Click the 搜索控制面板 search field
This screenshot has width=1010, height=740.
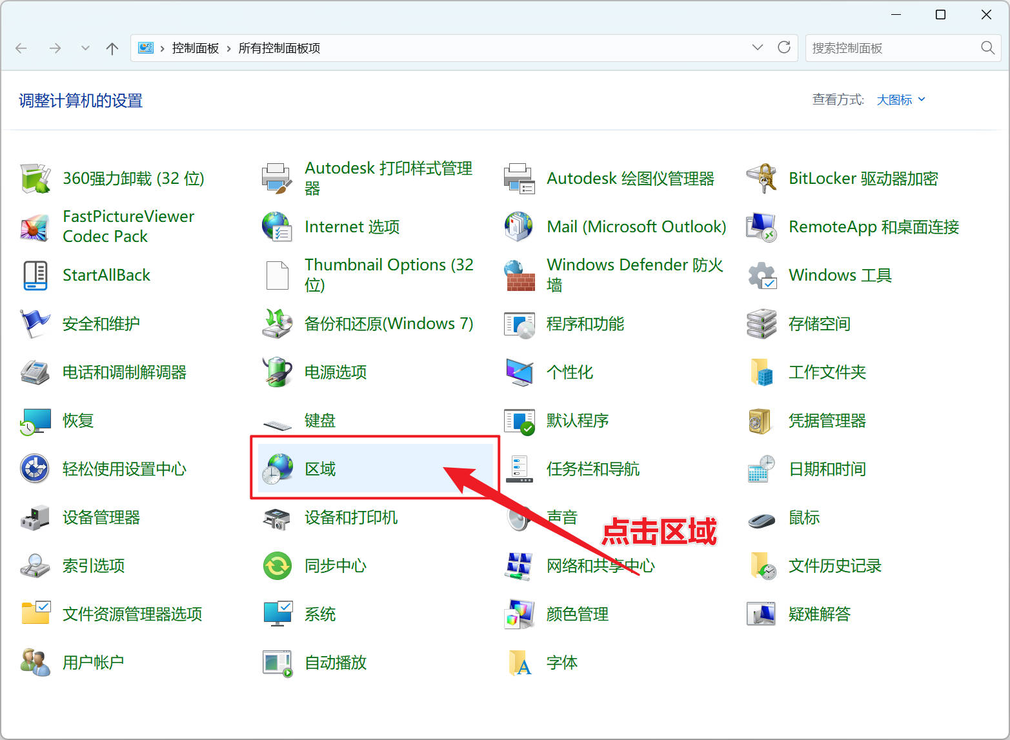pyautogui.click(x=903, y=48)
